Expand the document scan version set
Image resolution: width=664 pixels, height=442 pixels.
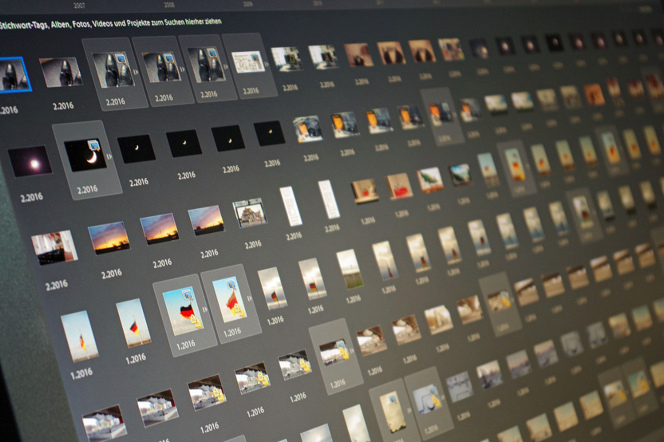pos(267,64)
